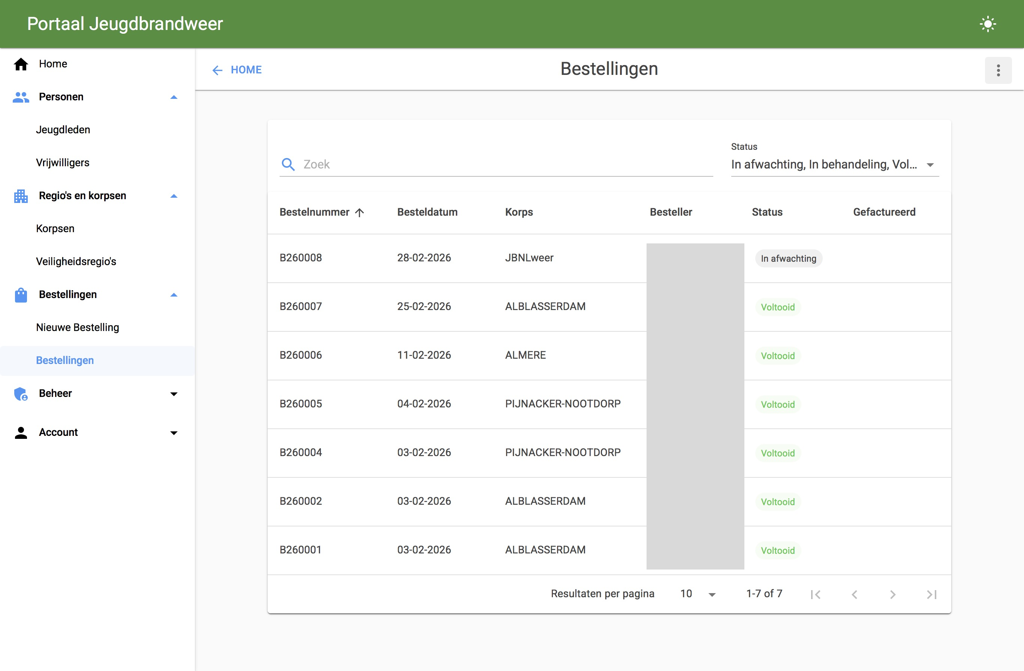This screenshot has height=671, width=1024.
Task: Go to first page of results
Action: 815,594
